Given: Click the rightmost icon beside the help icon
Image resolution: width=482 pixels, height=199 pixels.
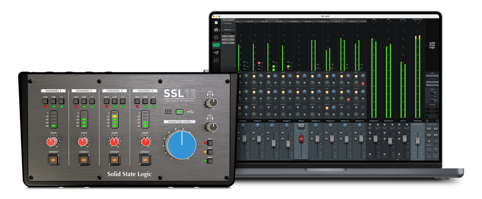Looking at the screenshot, I should tap(437, 121).
